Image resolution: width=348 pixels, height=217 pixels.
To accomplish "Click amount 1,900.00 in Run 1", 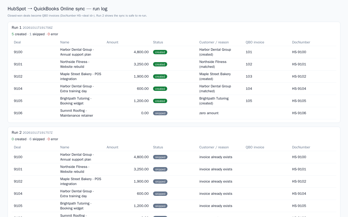I will click(x=141, y=76).
